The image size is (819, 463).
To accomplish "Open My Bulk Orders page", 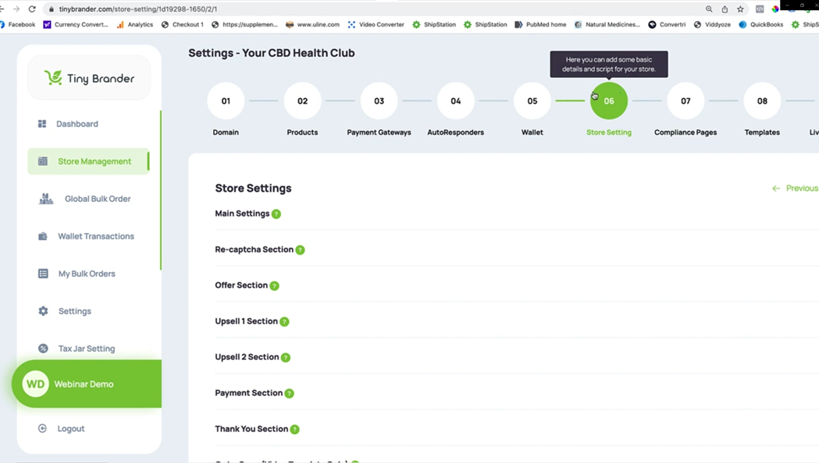I will pyautogui.click(x=87, y=274).
